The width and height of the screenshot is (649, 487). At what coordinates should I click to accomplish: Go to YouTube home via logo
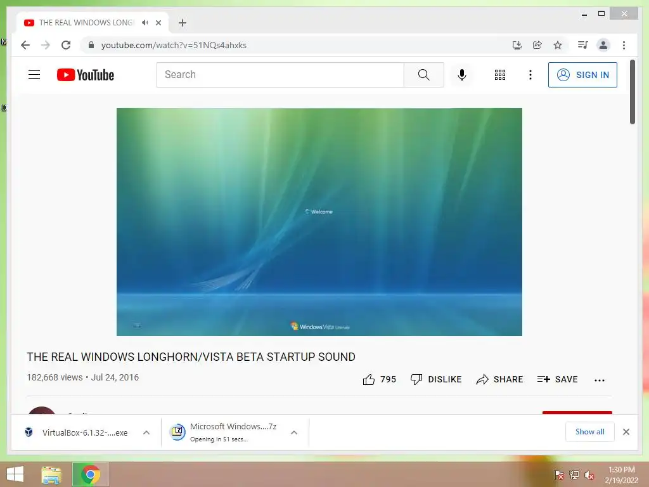pos(86,75)
